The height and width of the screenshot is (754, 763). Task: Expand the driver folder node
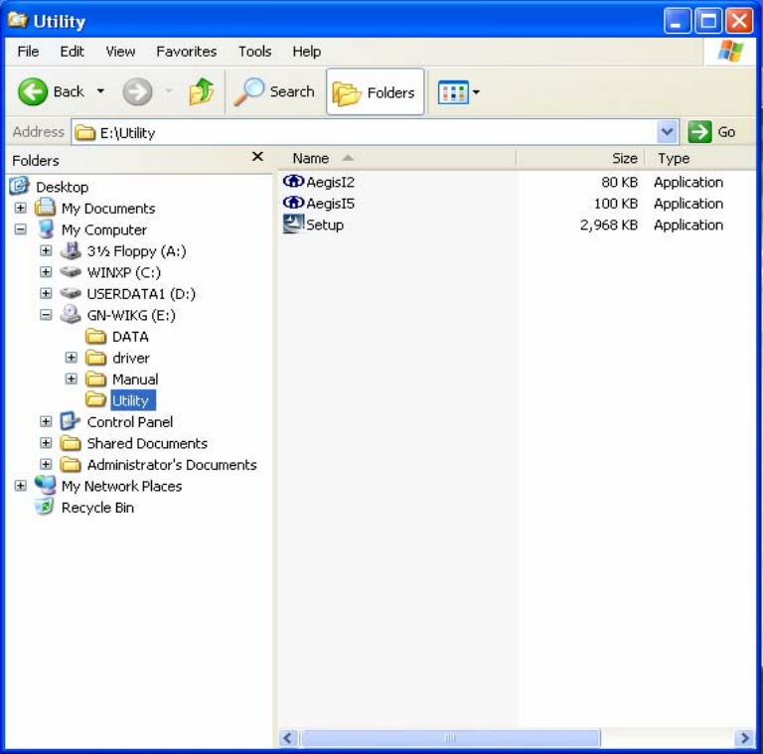pos(72,358)
